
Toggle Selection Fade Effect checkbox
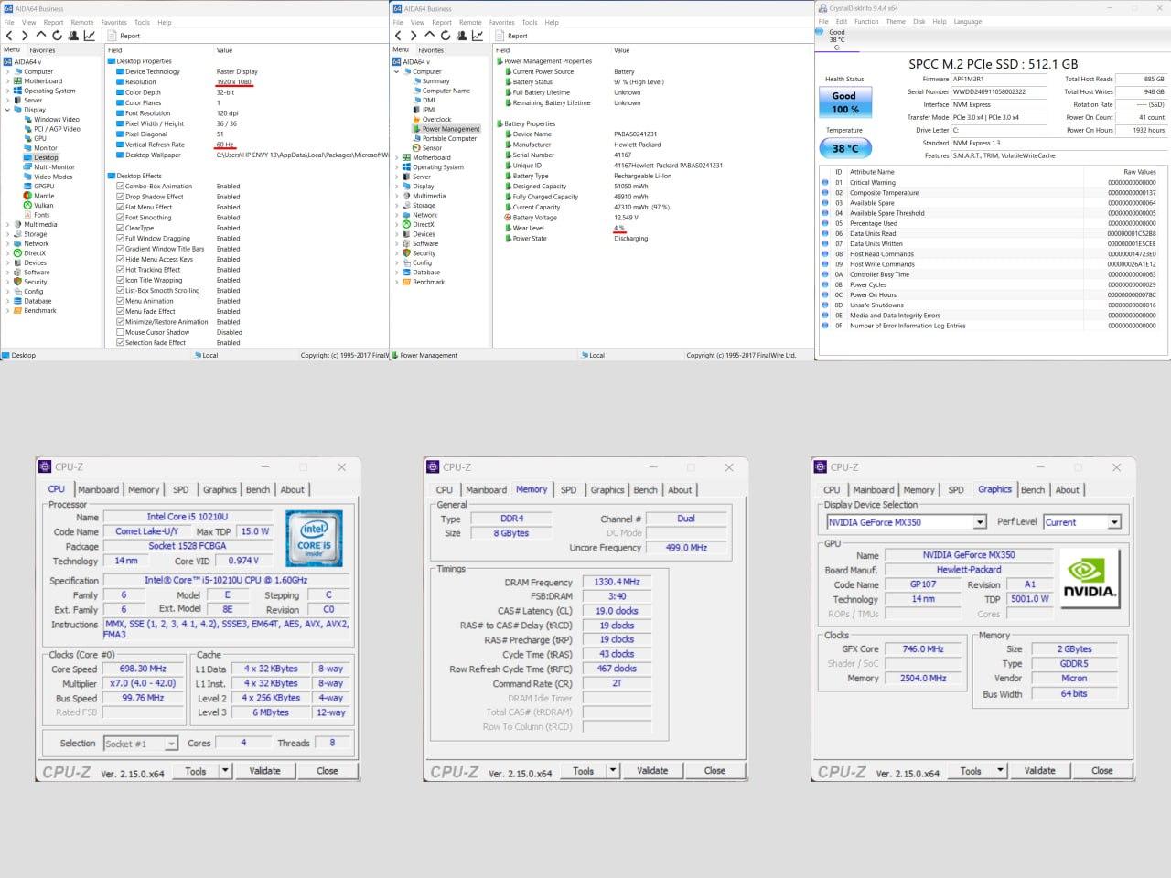coord(120,342)
